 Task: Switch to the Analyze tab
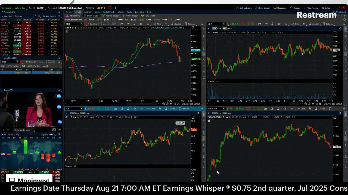click(x=88, y=12)
